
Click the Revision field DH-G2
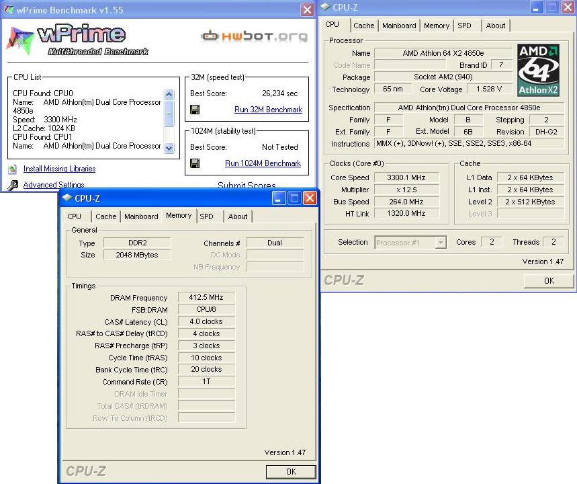(x=547, y=132)
